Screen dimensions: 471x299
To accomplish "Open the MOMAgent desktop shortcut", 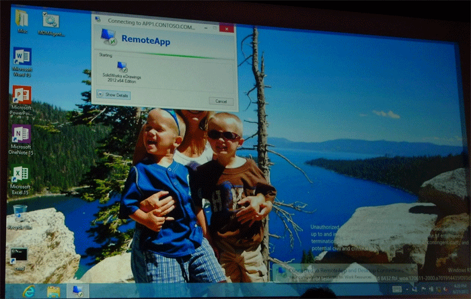I will [50, 21].
